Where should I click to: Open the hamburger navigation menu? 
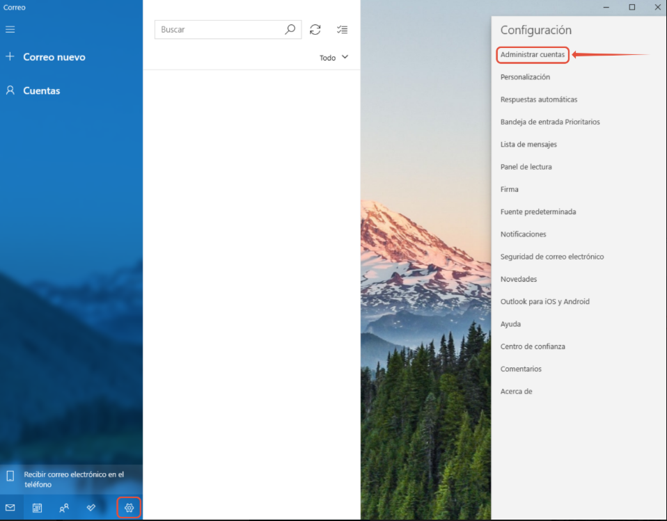point(10,29)
